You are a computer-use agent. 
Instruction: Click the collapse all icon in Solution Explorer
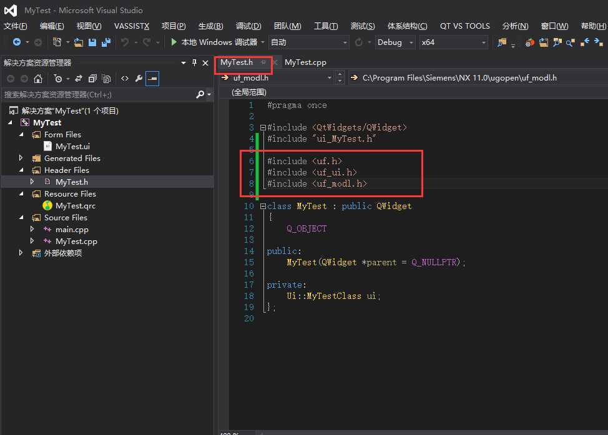pyautogui.click(x=92, y=79)
